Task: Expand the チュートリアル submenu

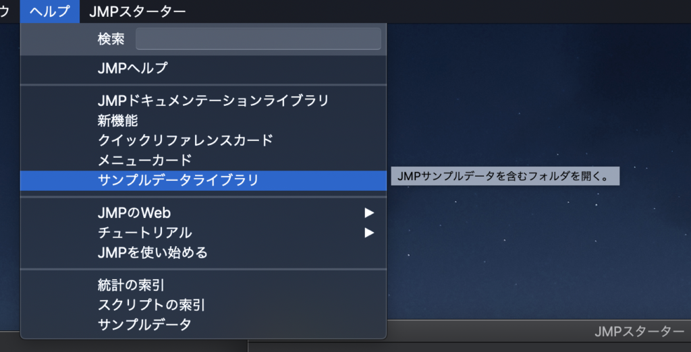Action: (203, 233)
